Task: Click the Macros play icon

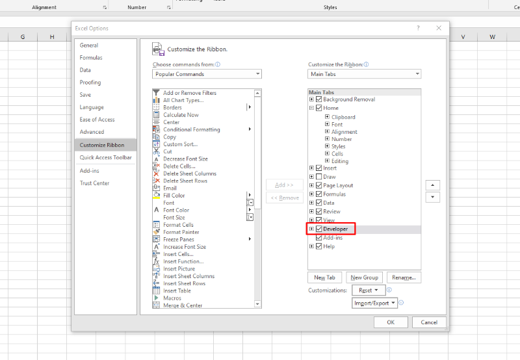Action: click(x=156, y=298)
